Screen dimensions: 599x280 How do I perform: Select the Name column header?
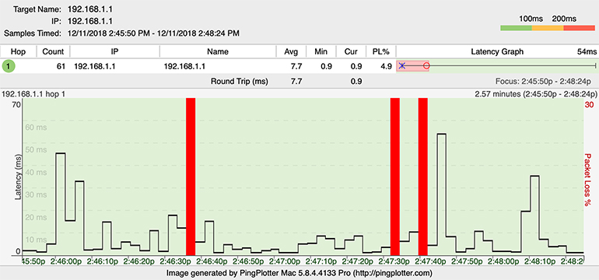(x=218, y=51)
